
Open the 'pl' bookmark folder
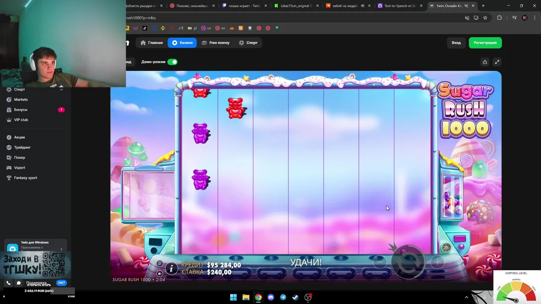click(192, 28)
